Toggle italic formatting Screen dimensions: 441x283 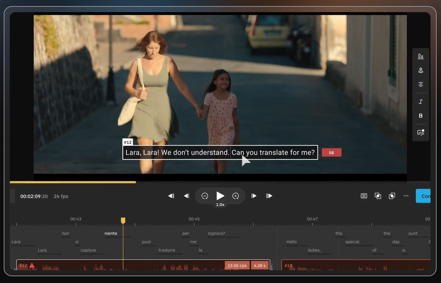420,101
